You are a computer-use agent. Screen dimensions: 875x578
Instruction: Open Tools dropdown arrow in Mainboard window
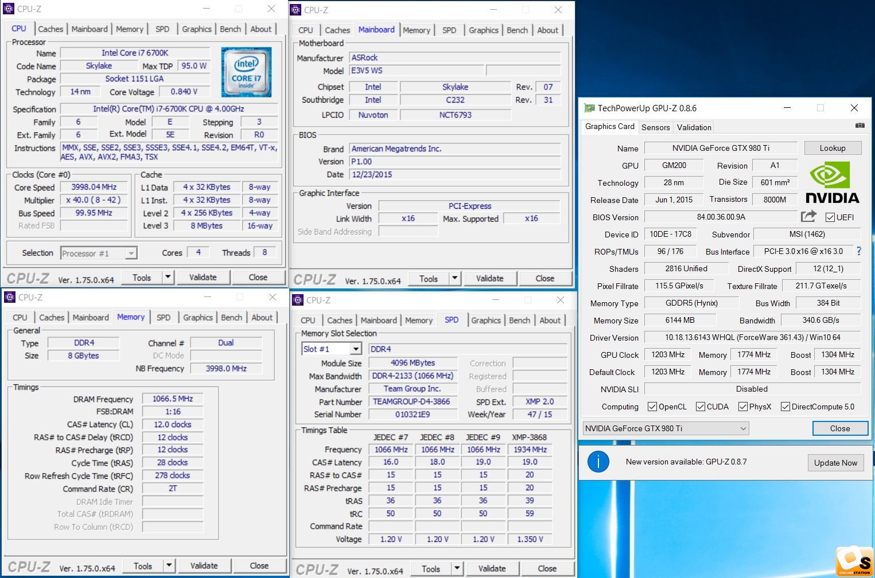pyautogui.click(x=455, y=278)
